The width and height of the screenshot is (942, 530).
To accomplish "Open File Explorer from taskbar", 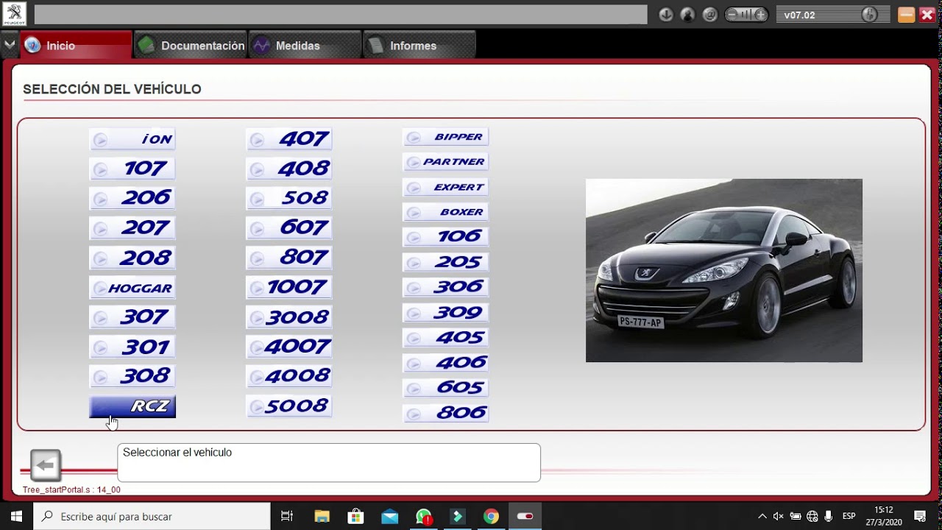I will 322,516.
